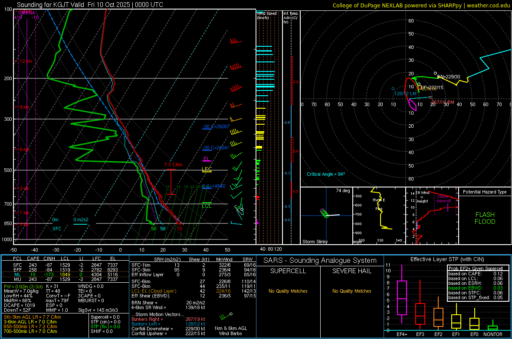
Task: Click the 0 C=14545' freezing level label
Action: [214, 186]
